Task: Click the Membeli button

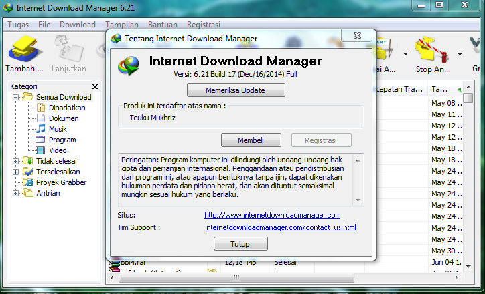Action: tap(251, 140)
